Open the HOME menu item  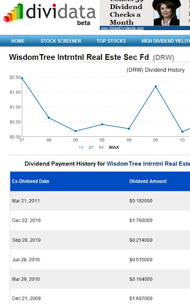pyautogui.click(x=18, y=41)
